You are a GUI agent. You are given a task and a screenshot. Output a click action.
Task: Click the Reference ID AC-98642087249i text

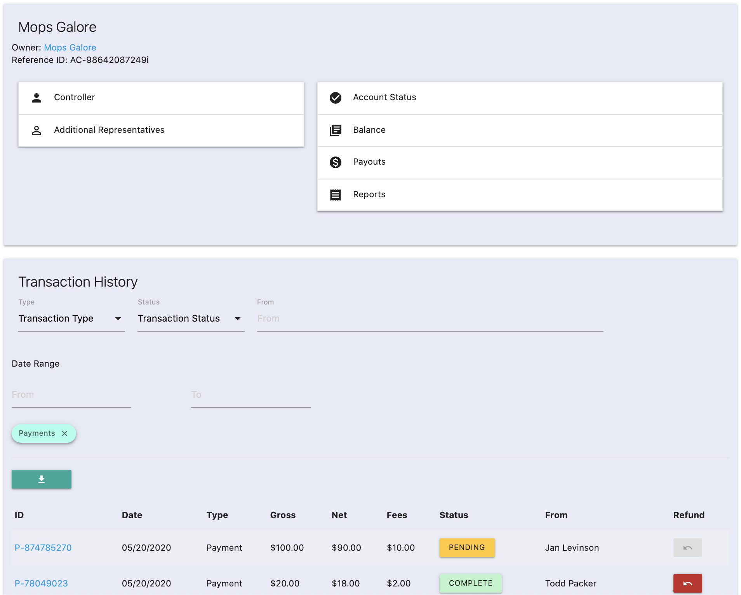(80, 60)
